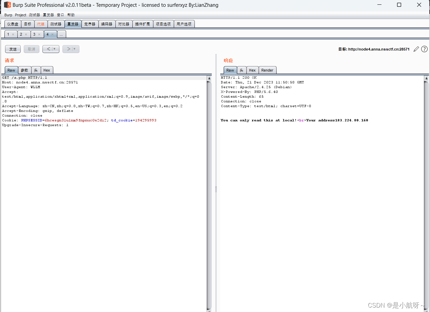430x312 pixels.
Task: Switch to the 用户选项 user options tab
Action: pyautogui.click(x=184, y=24)
